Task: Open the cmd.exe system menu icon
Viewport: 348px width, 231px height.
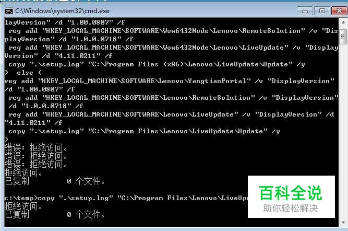Action: [x=9, y=11]
